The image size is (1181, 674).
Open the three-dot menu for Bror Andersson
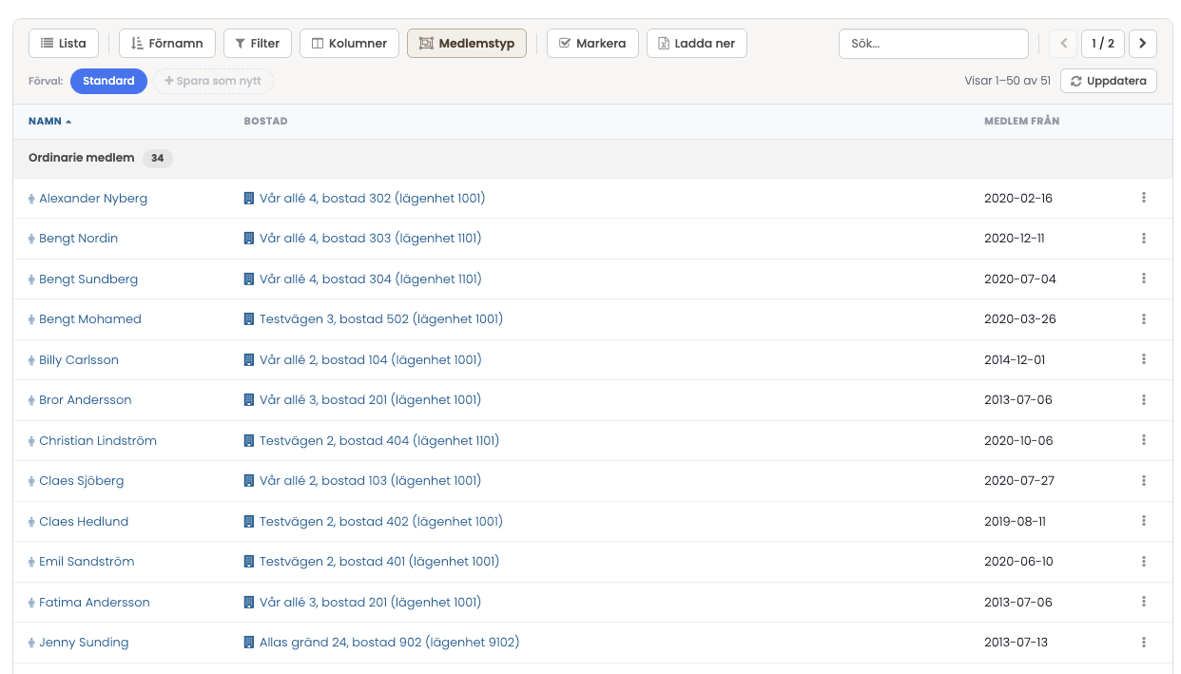click(x=1144, y=400)
